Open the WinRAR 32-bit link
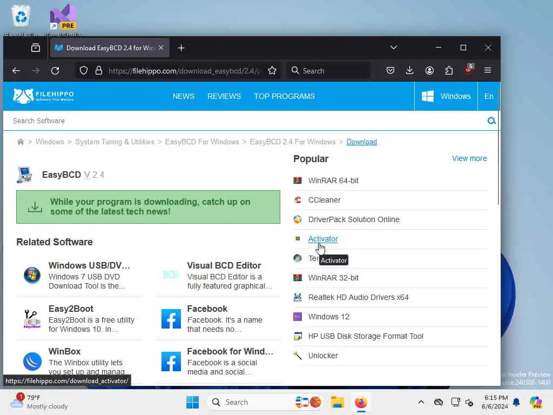 click(x=333, y=278)
